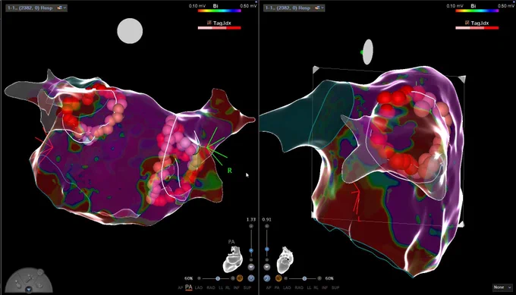Collapse radial menu with bottom triangle button
The image size is (516, 295).
coord(29,290)
